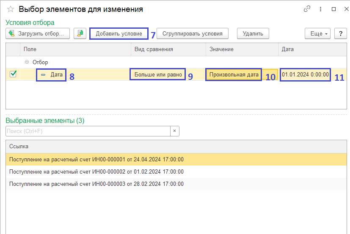Select comparison type Больше или равно

point(158,75)
